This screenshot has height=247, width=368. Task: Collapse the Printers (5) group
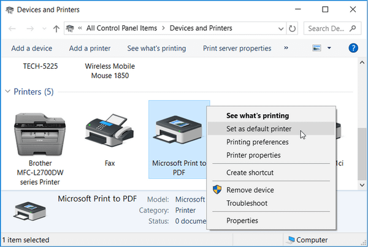(x=7, y=92)
